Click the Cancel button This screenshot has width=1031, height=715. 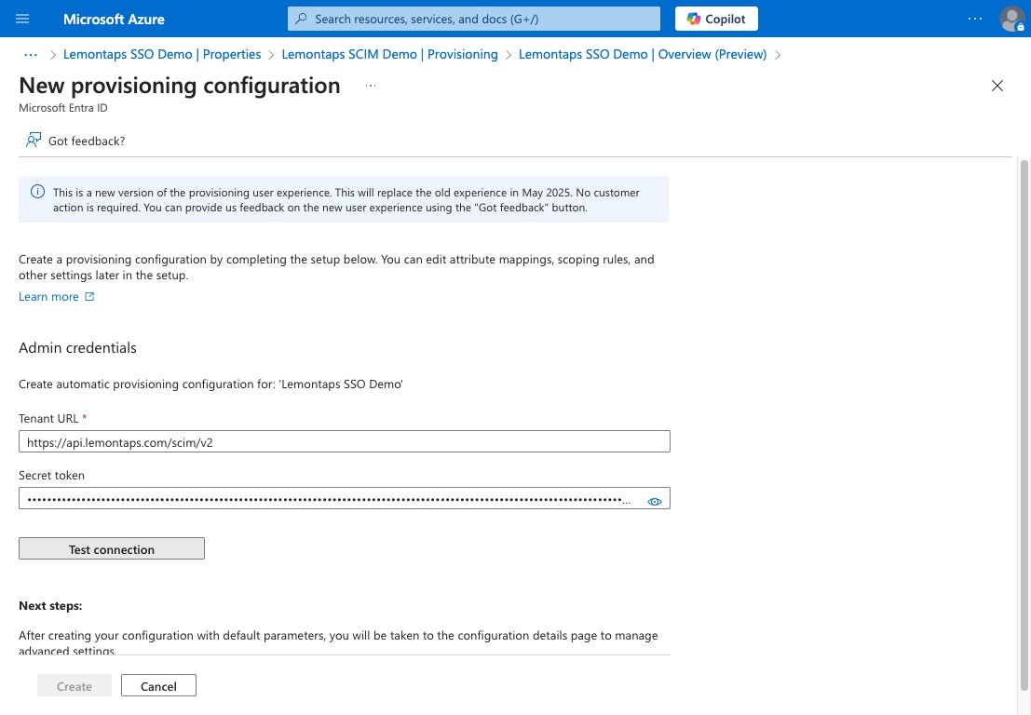158,685
